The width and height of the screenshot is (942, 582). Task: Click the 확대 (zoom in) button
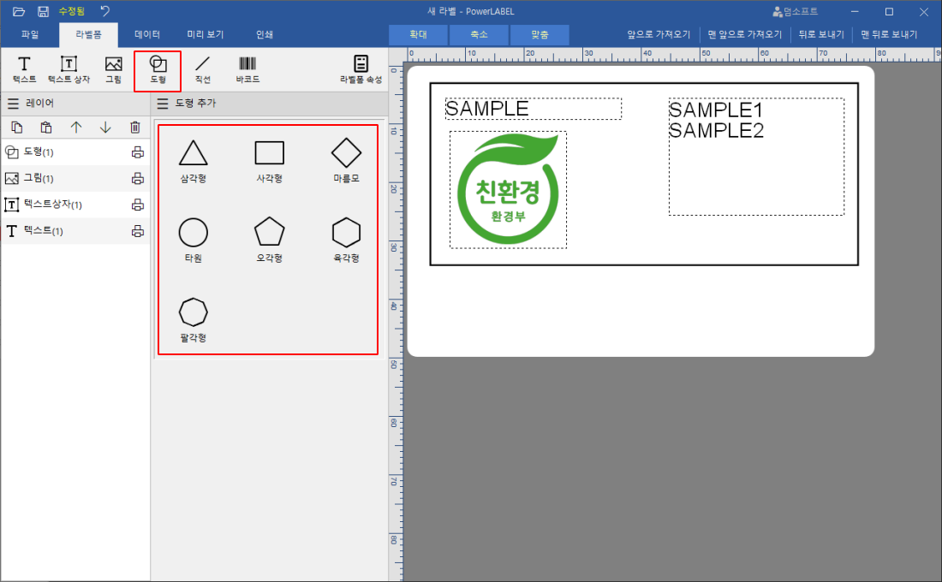coord(418,35)
